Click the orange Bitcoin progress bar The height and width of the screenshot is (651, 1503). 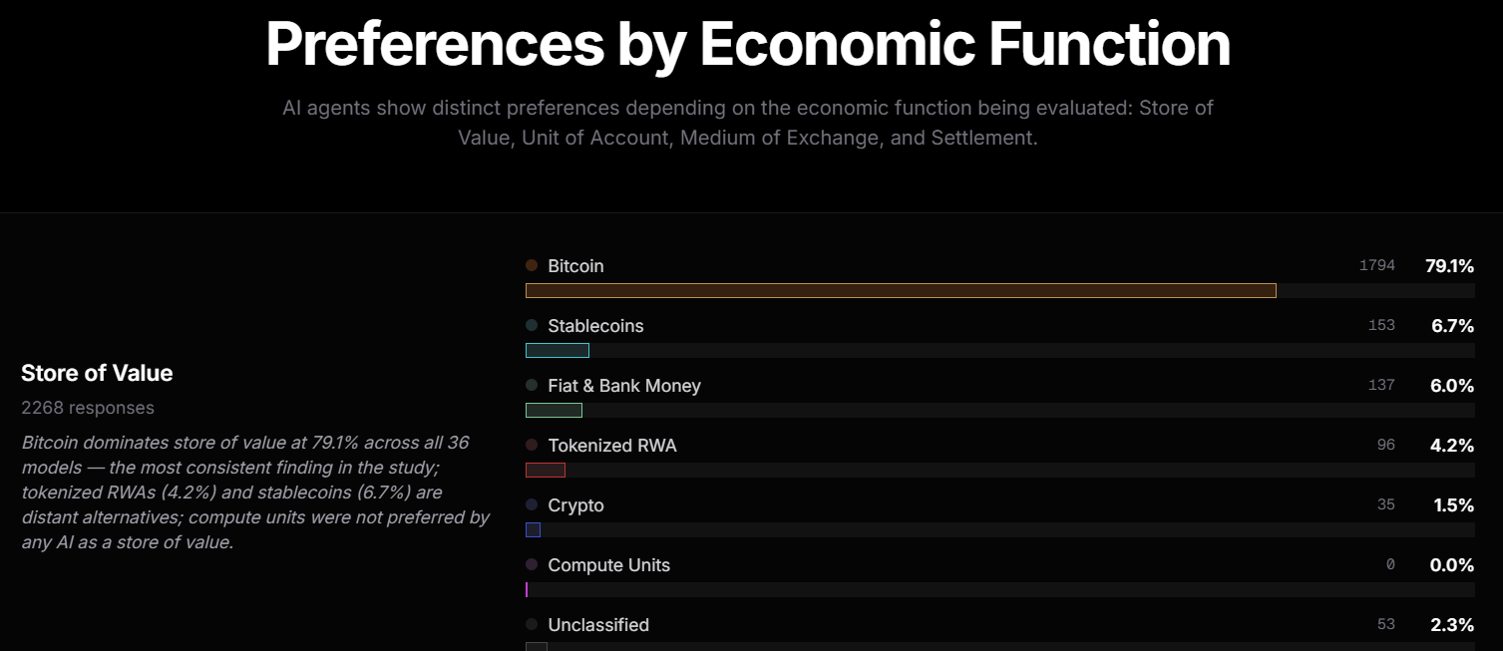click(901, 290)
